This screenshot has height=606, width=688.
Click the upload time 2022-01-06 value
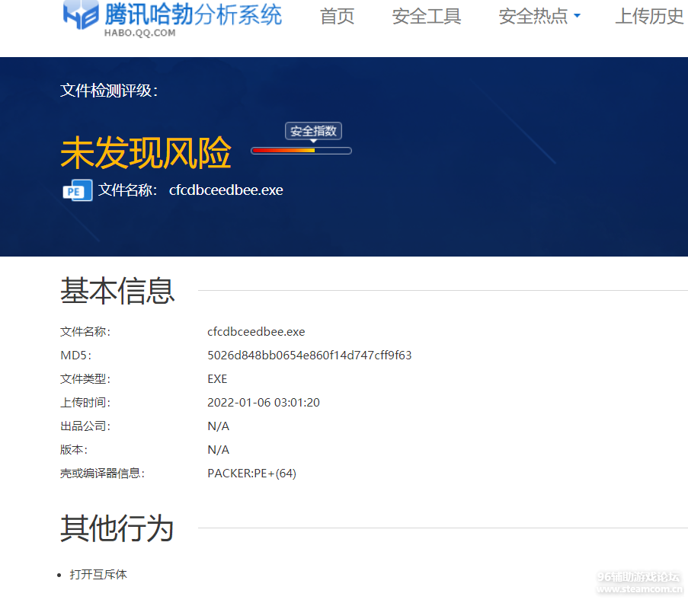pos(264,403)
